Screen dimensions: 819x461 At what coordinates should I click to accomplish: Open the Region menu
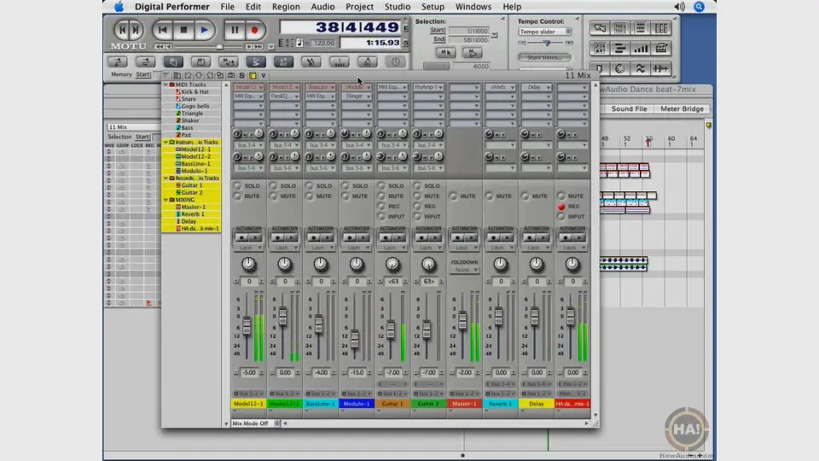pyautogui.click(x=286, y=7)
